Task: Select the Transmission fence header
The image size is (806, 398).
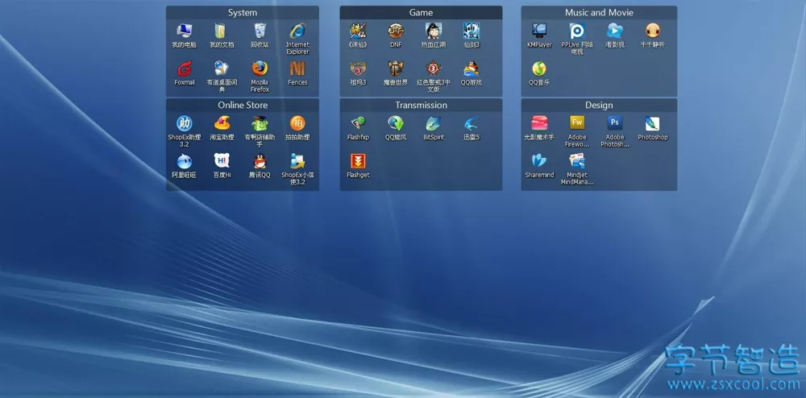Action: coord(421,105)
